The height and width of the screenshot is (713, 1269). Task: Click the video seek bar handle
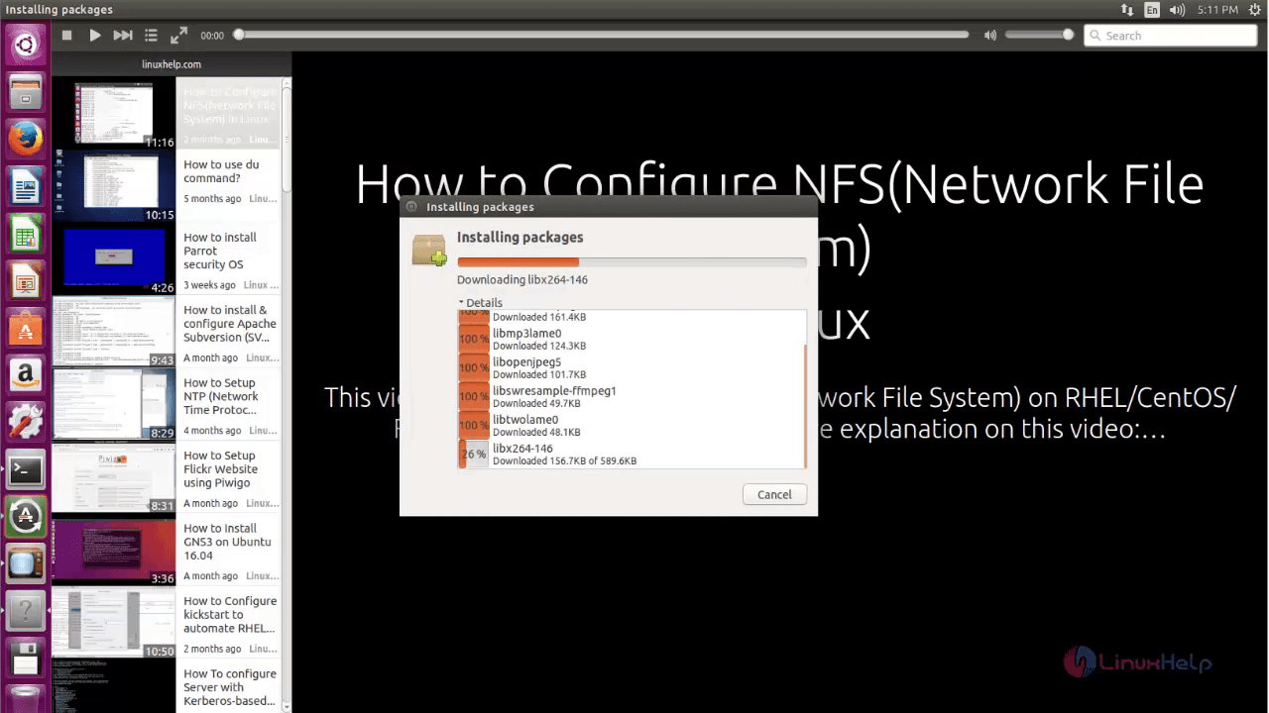[238, 35]
